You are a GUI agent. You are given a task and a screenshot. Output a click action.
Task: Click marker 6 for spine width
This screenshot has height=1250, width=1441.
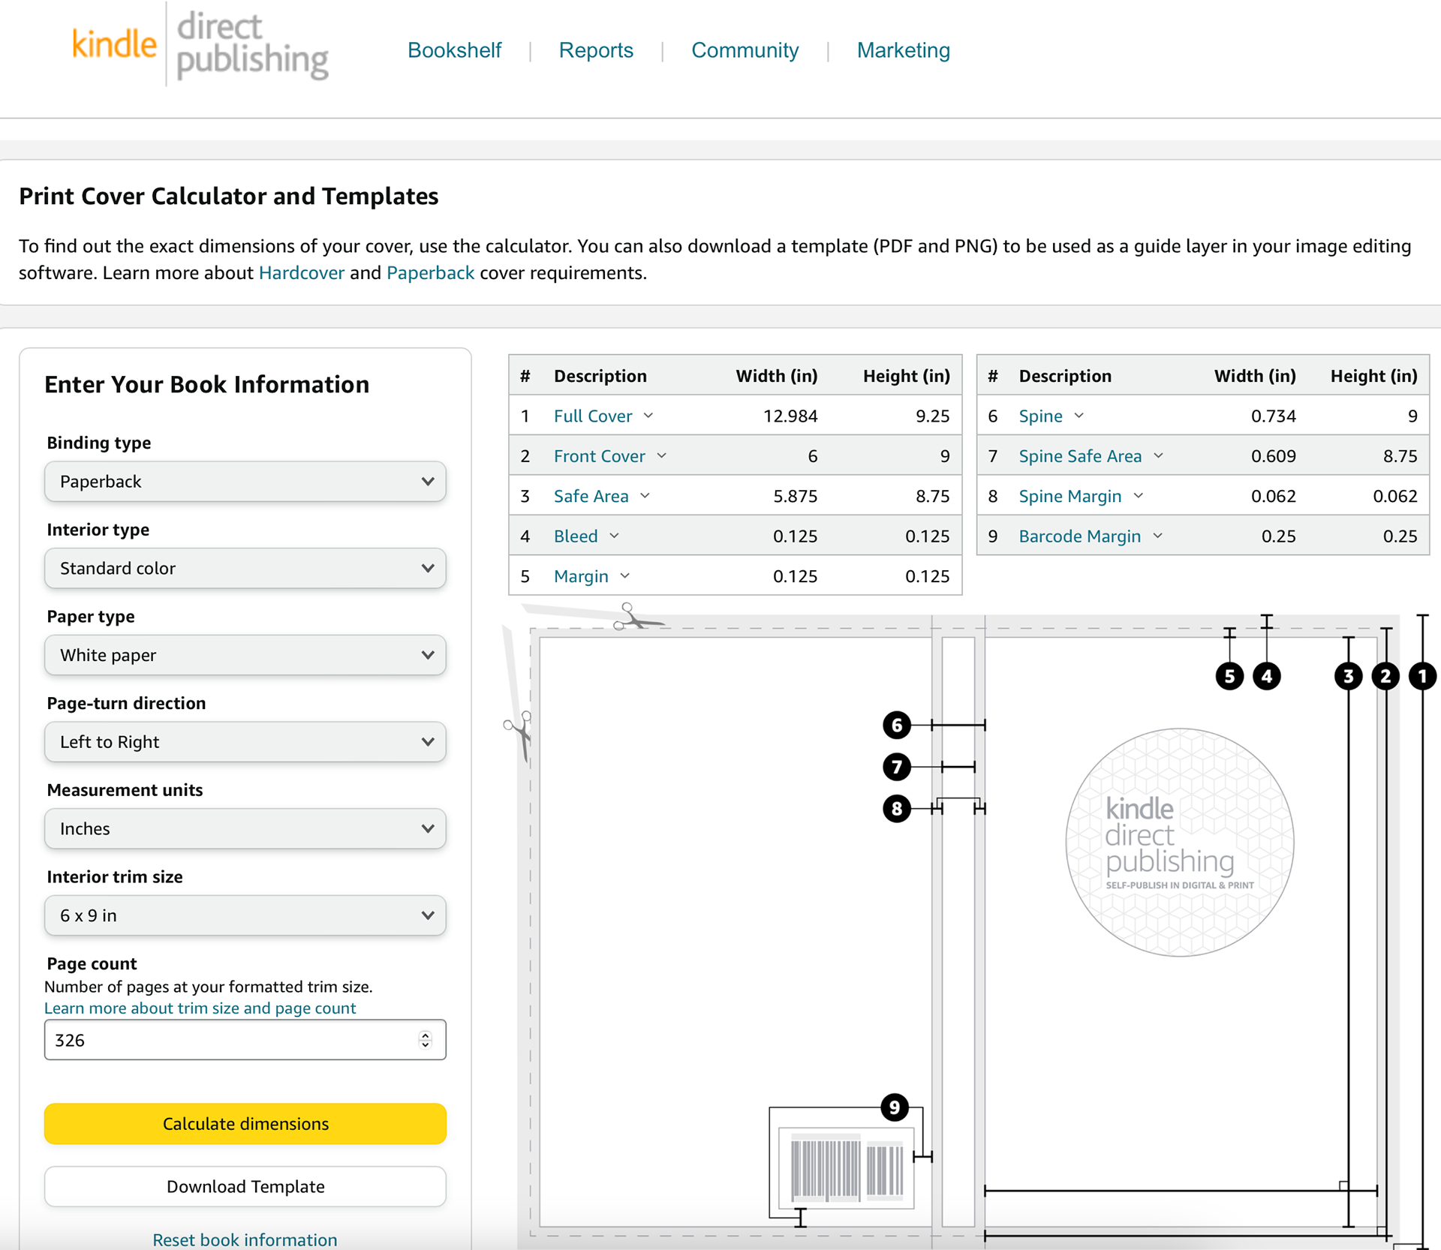(x=897, y=725)
